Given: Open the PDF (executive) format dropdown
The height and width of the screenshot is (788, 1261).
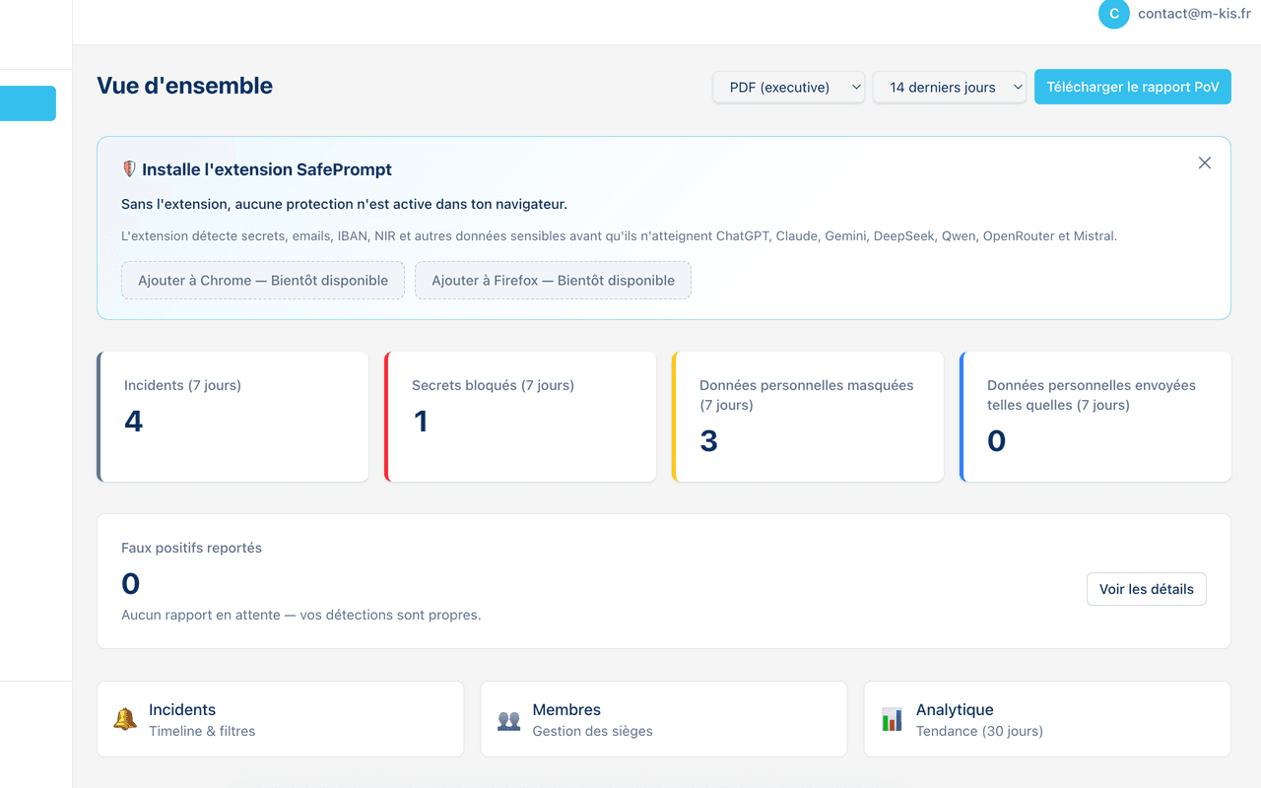Looking at the screenshot, I should click(x=789, y=87).
